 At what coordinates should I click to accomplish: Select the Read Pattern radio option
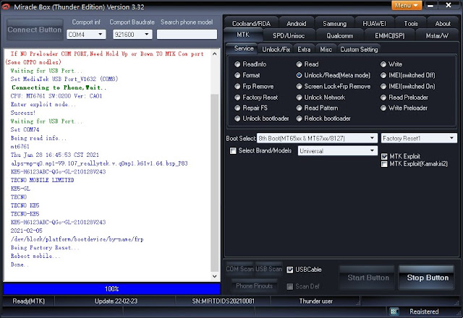coord(299,108)
